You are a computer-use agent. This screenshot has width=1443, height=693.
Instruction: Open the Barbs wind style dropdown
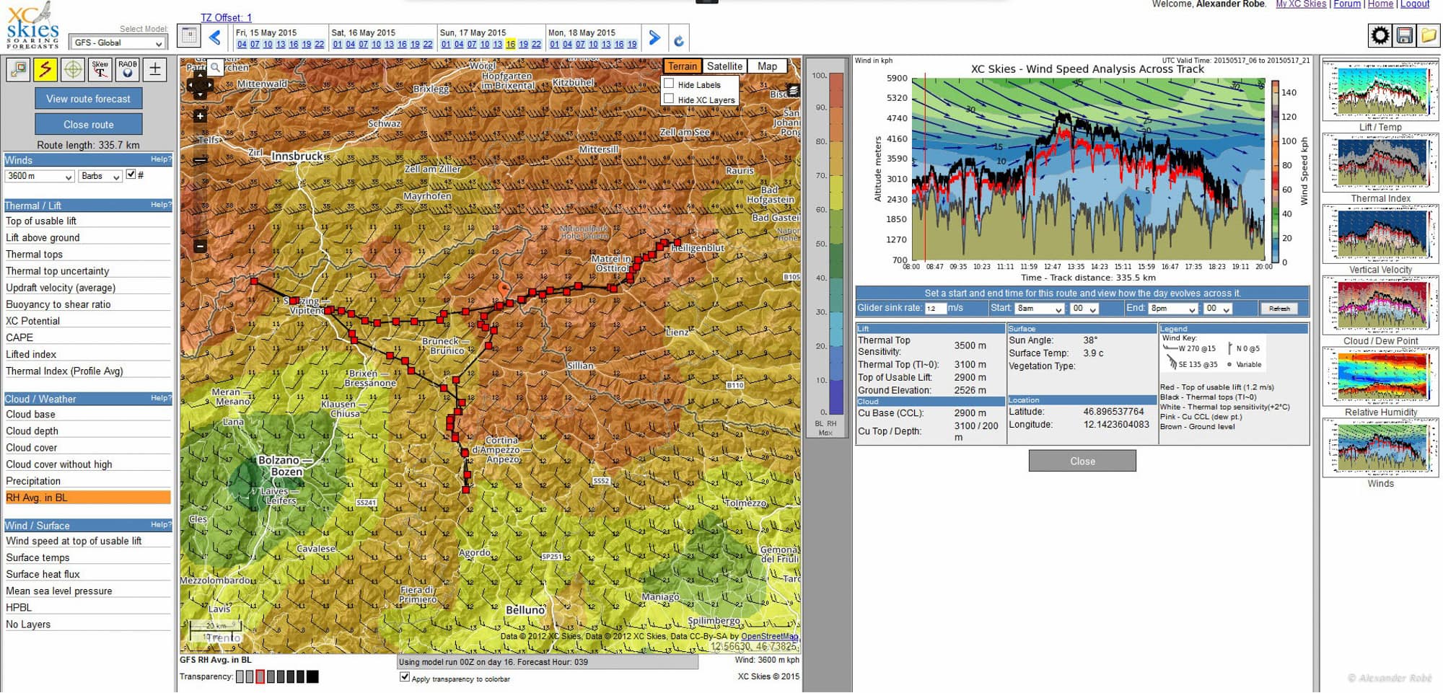point(100,176)
